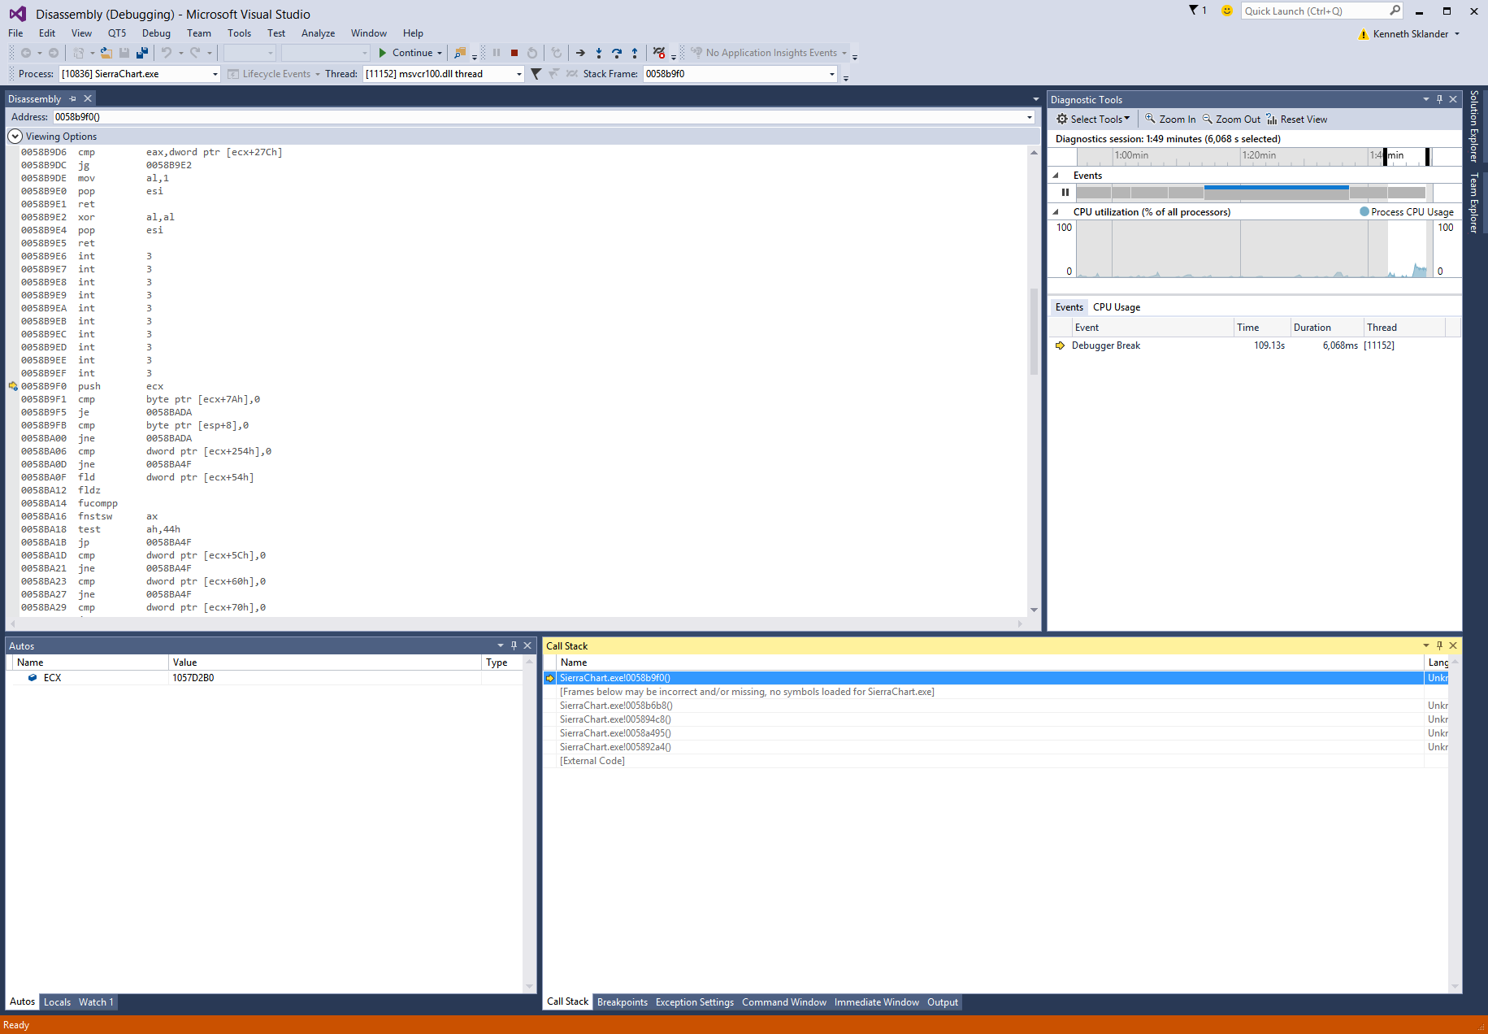Select the blue selected segment in Events track
This screenshot has height=1034, width=1488.
pos(1276,193)
